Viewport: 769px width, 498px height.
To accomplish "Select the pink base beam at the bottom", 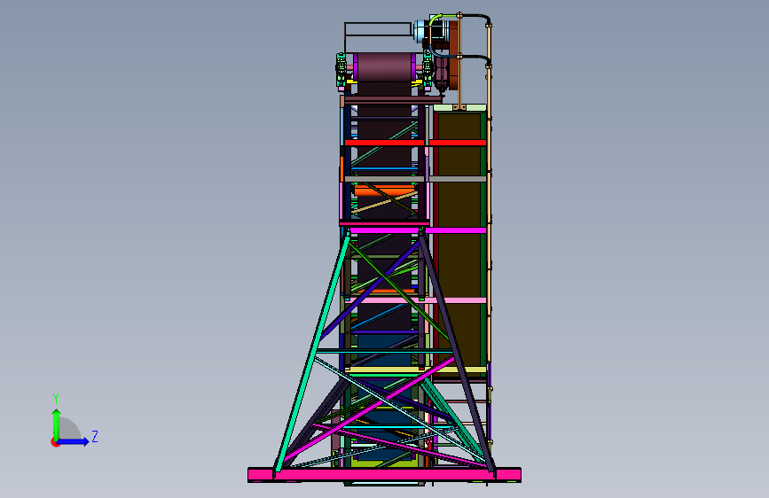I will point(385,474).
